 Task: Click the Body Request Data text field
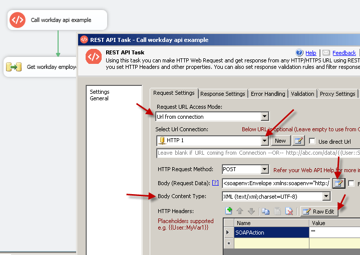tap(276, 183)
